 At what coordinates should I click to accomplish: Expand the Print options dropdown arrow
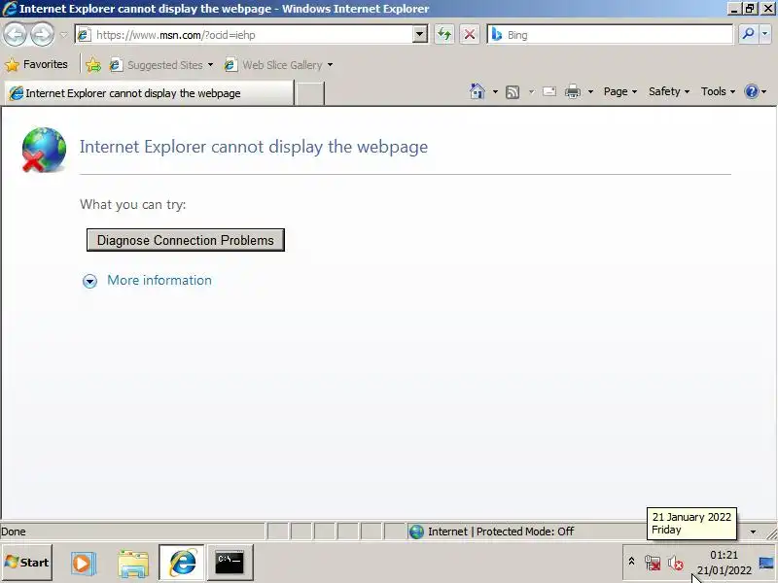pos(590,91)
